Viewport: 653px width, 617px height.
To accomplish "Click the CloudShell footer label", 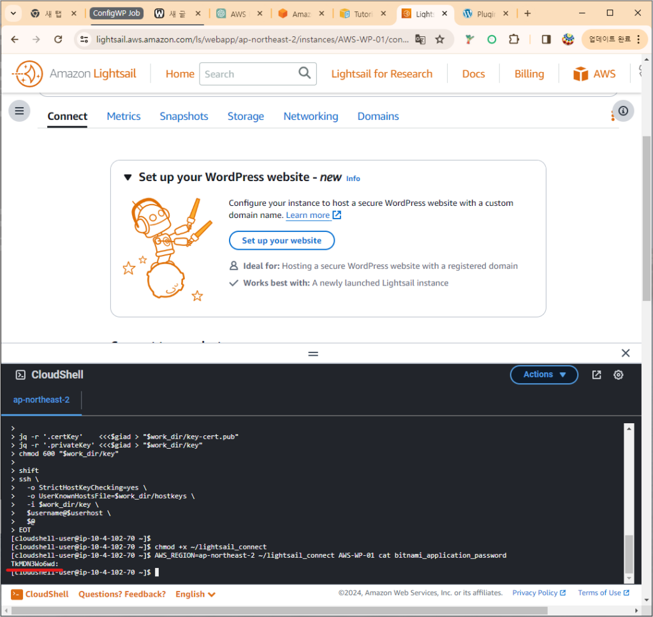I will [47, 594].
